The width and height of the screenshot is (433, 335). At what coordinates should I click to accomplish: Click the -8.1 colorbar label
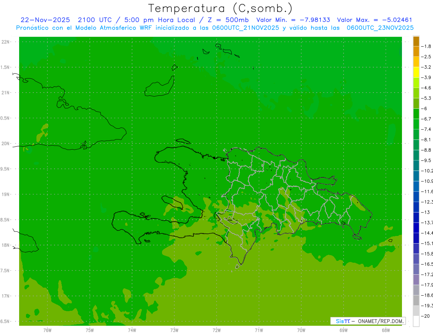(x=426, y=139)
